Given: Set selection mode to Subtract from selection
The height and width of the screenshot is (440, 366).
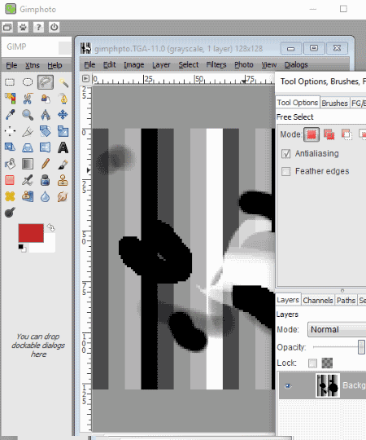Looking at the screenshot, I should 346,134.
